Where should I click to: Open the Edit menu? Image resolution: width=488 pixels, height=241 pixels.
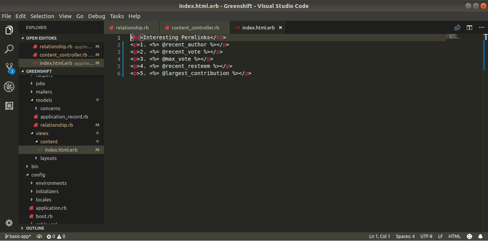click(21, 16)
